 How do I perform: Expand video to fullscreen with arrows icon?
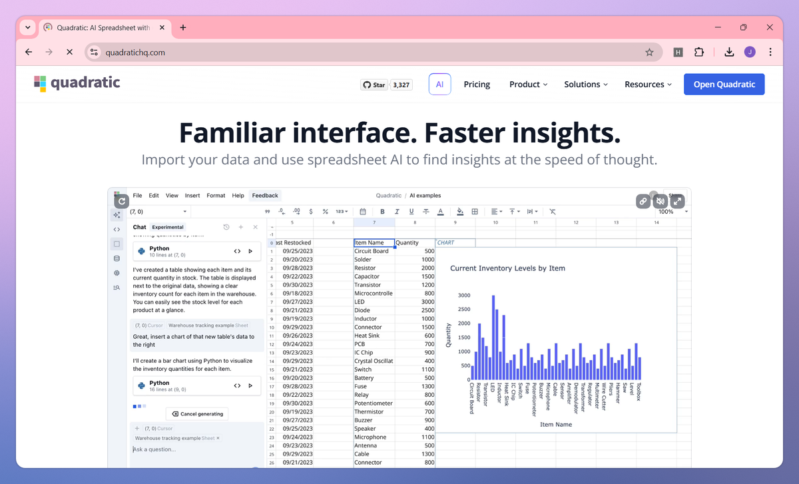coord(677,201)
